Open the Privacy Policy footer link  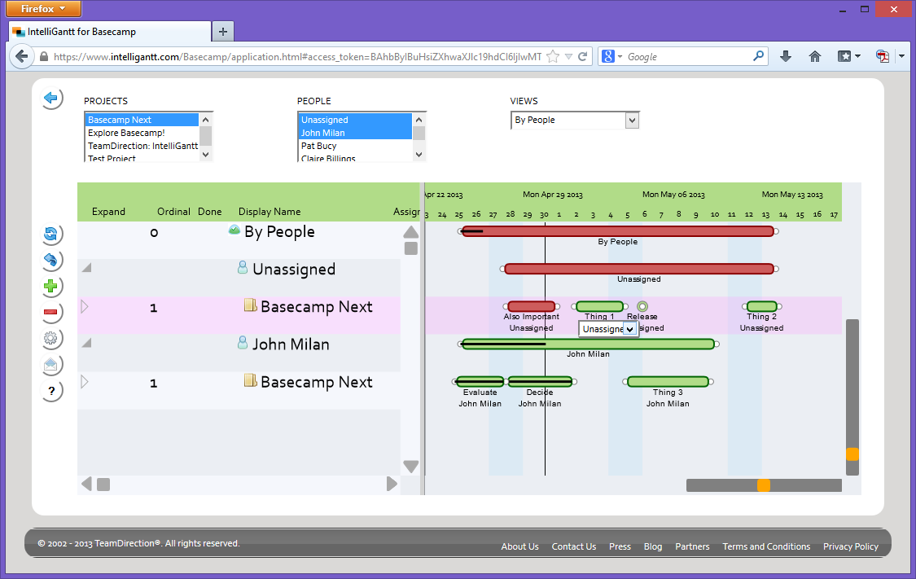pyautogui.click(x=851, y=546)
